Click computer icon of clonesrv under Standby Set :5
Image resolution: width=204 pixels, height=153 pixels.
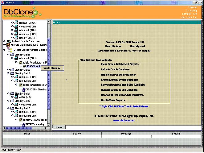(16, 104)
